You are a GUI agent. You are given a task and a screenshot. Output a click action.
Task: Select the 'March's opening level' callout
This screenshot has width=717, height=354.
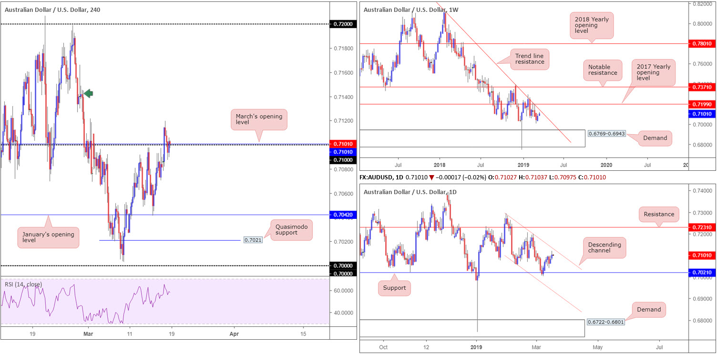pyautogui.click(x=259, y=120)
